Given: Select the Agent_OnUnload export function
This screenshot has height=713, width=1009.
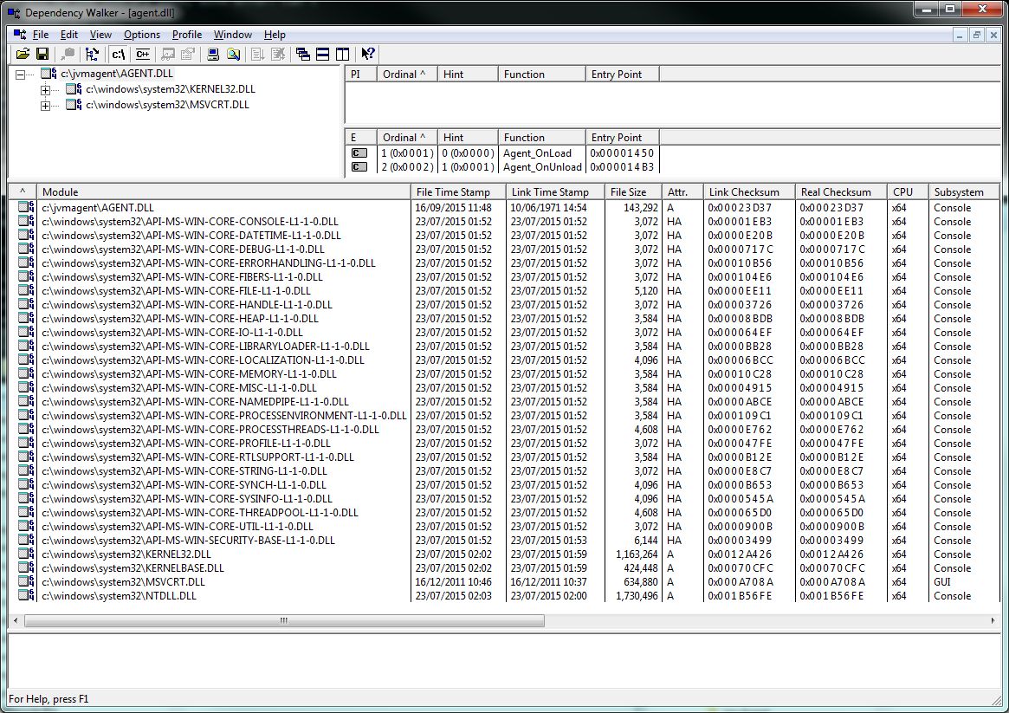Looking at the screenshot, I should (x=542, y=167).
